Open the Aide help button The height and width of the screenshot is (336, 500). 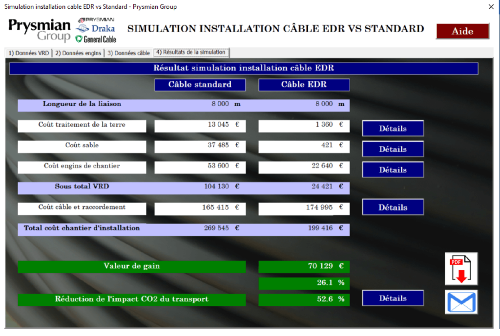point(462,31)
